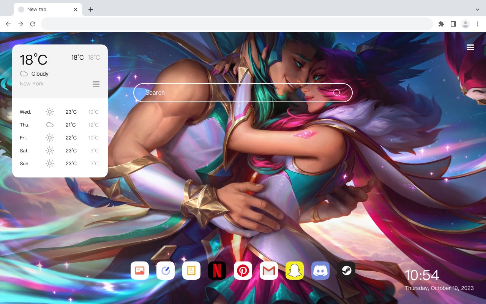The width and height of the screenshot is (486, 304).
Task: Click the cloud icon beside Cloudy
Action: (x=24, y=74)
